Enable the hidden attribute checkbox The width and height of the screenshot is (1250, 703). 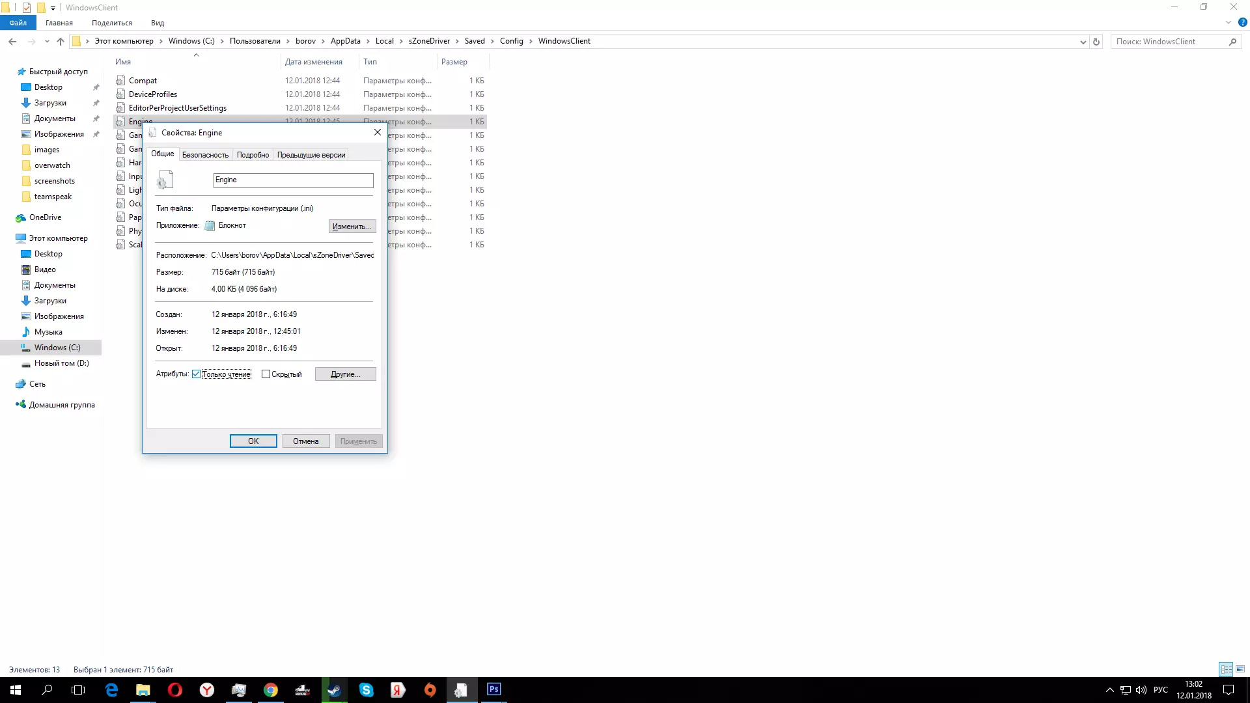[x=266, y=374]
